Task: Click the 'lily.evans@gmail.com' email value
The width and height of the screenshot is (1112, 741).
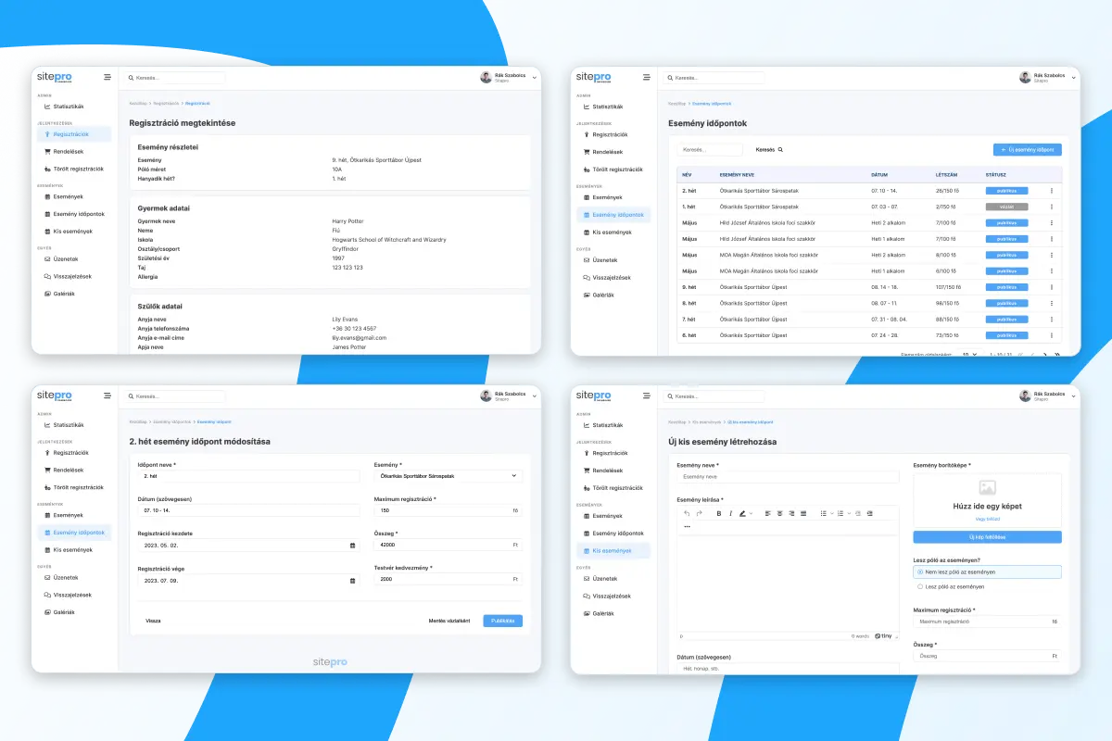Action: click(x=360, y=337)
